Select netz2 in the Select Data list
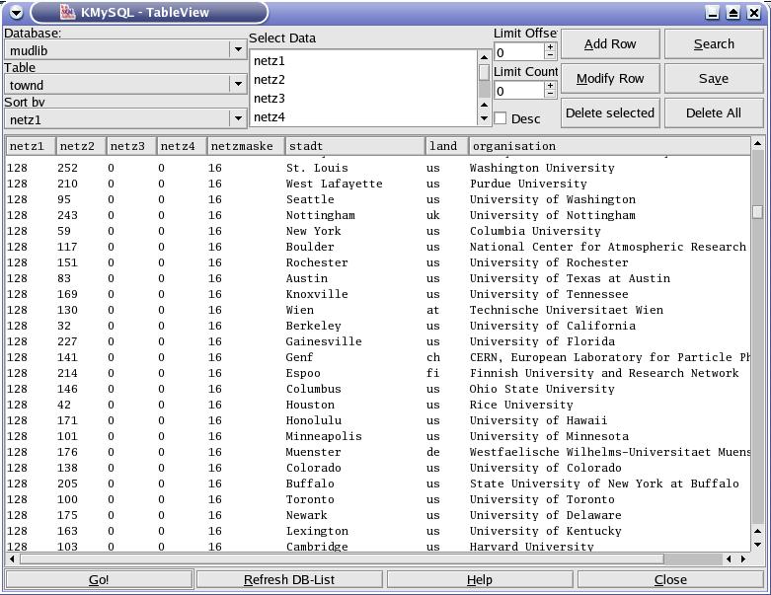The height and width of the screenshot is (595, 771). coord(364,80)
